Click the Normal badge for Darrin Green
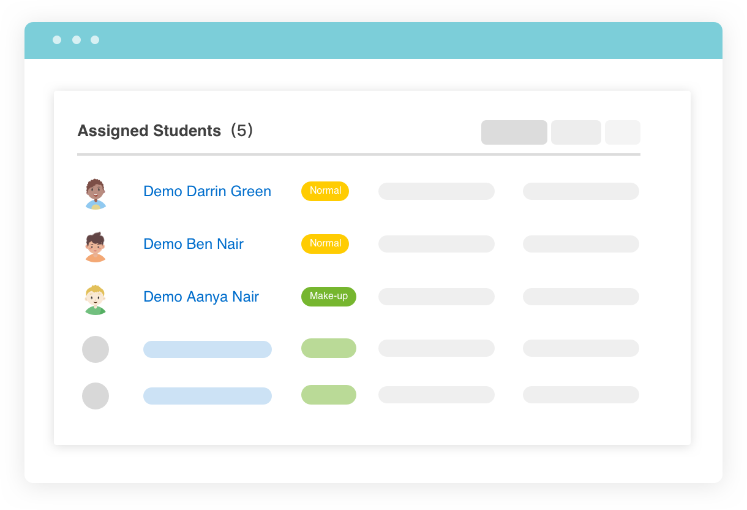 coord(325,191)
